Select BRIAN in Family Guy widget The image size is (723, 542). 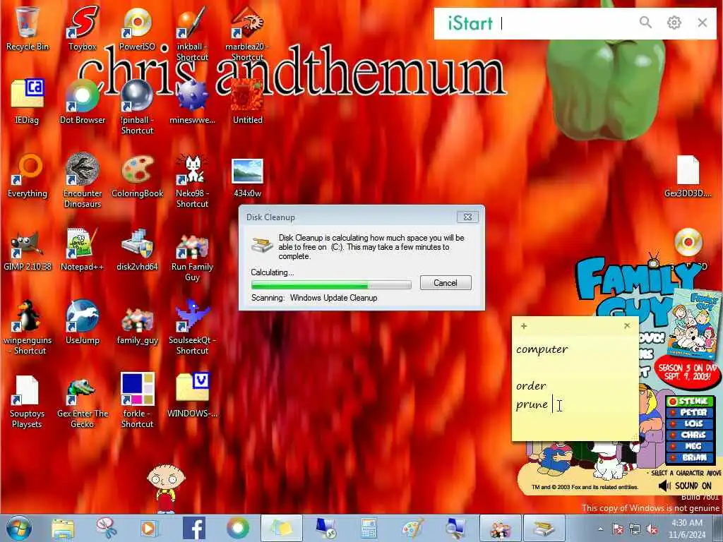point(691,457)
